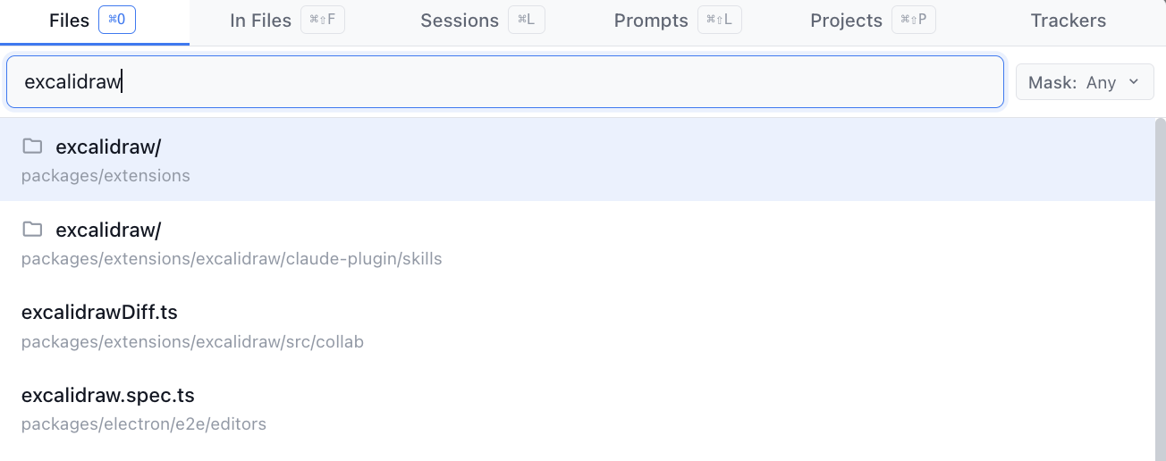This screenshot has height=461, width=1166.
Task: Open the Sessions tab
Action: click(481, 21)
